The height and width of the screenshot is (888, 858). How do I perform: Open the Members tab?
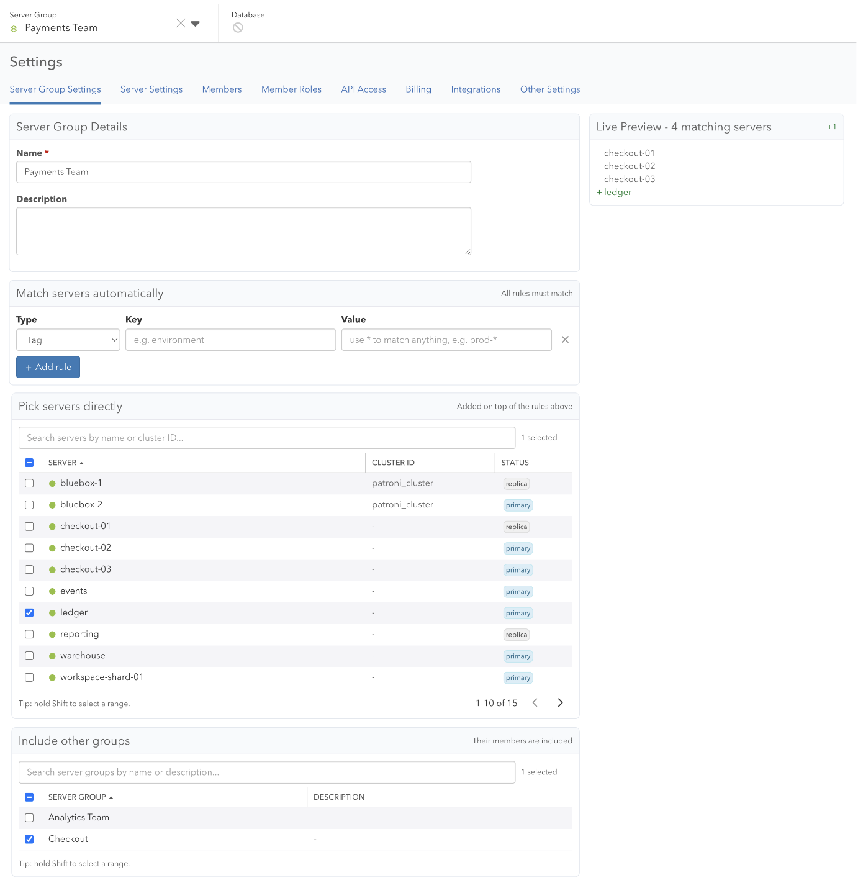pyautogui.click(x=222, y=89)
